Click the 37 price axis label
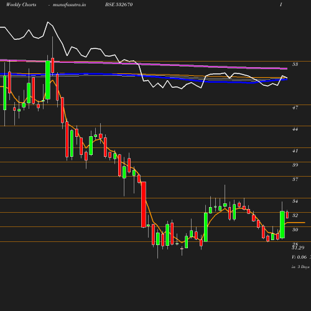Image resolution: width=311 pixels, height=311 pixels. [295, 179]
